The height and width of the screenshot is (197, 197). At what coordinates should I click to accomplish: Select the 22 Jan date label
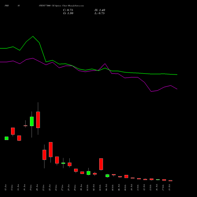[x=50, y=188]
